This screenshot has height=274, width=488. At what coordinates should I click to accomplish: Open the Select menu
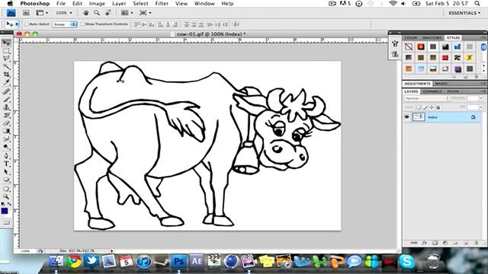(x=140, y=3)
